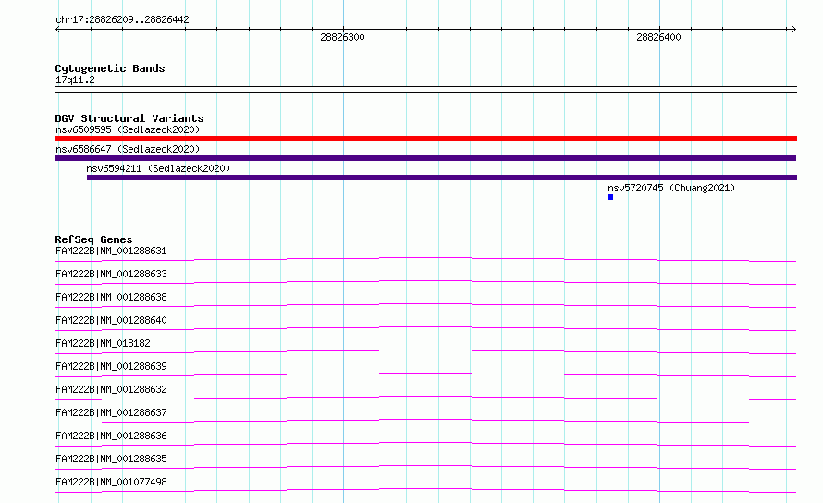Click the left arrow of the coordinate ruler
Viewport: 823px width, 503px height.
click(57, 30)
